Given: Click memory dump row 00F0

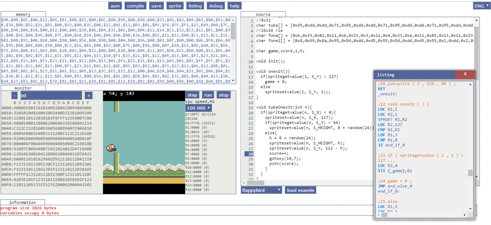Looking at the screenshot, I should (46, 185).
